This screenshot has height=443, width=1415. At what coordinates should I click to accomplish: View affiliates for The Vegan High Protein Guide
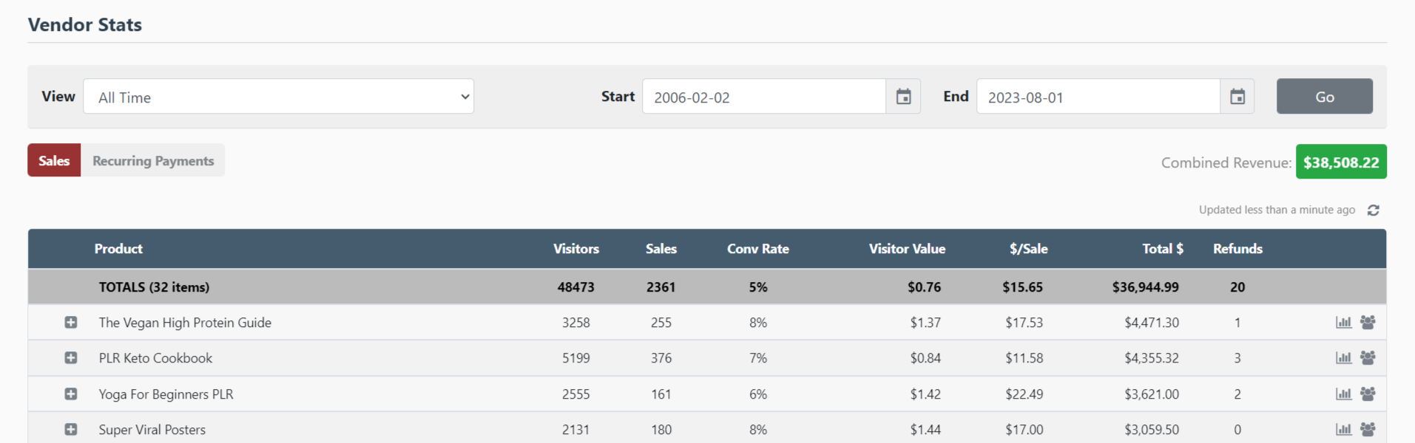[x=1368, y=323]
